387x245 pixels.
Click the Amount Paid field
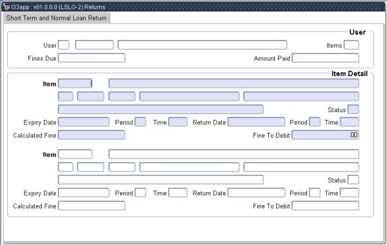325,58
